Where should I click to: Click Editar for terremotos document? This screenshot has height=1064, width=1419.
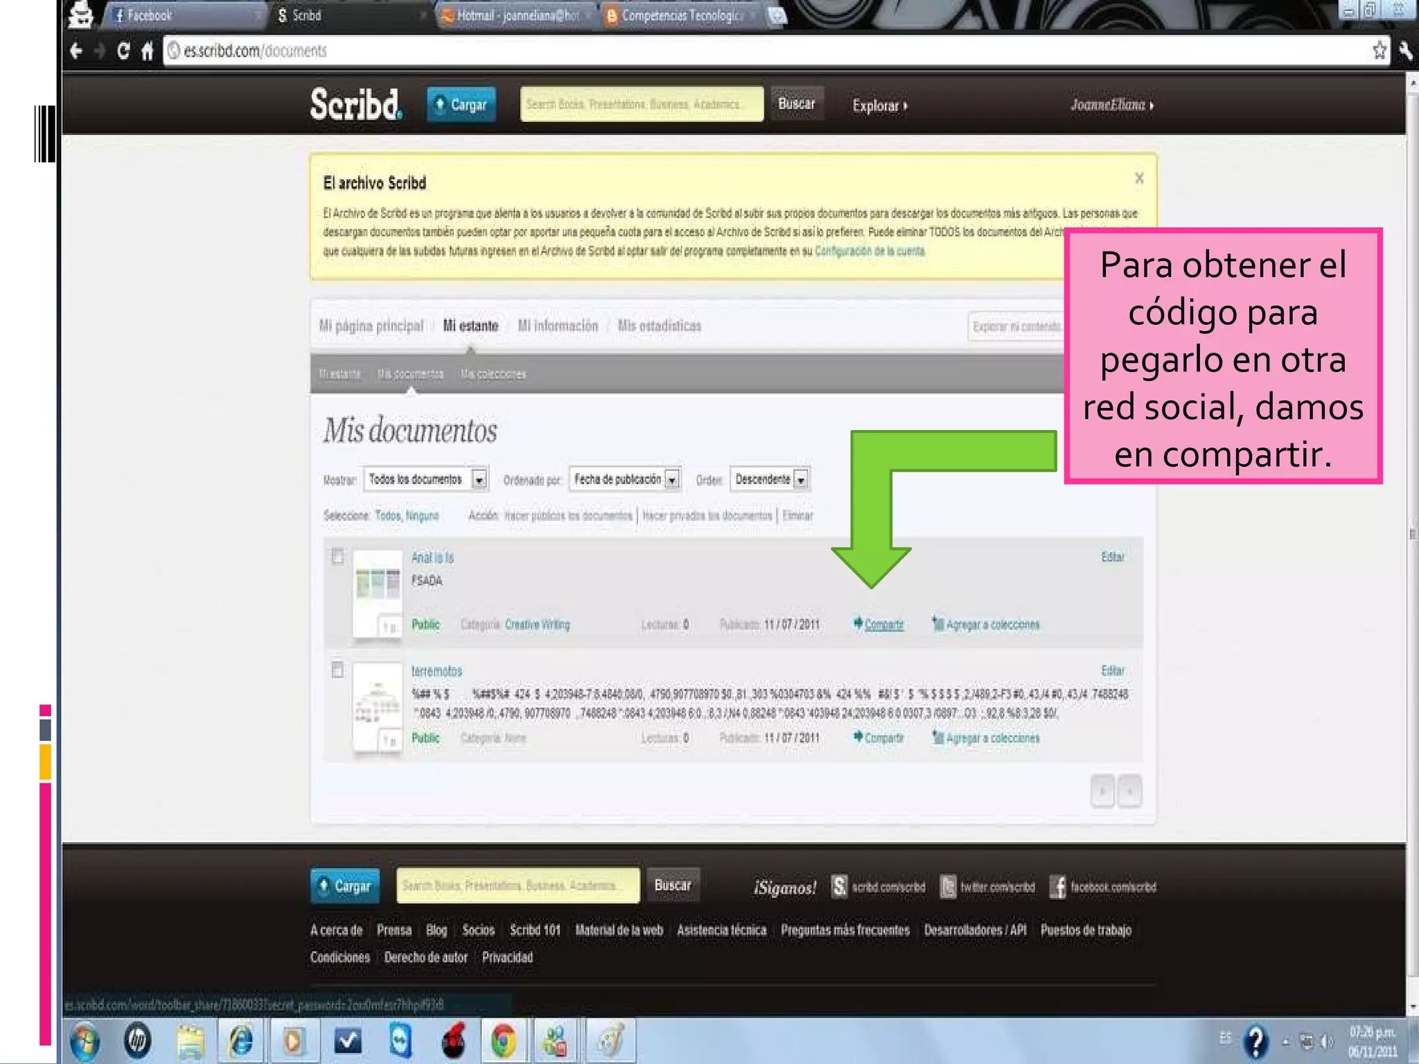[1113, 671]
